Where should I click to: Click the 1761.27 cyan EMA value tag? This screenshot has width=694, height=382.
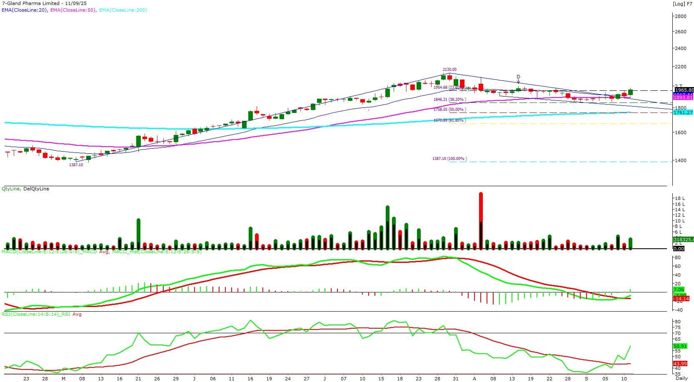tap(683, 112)
